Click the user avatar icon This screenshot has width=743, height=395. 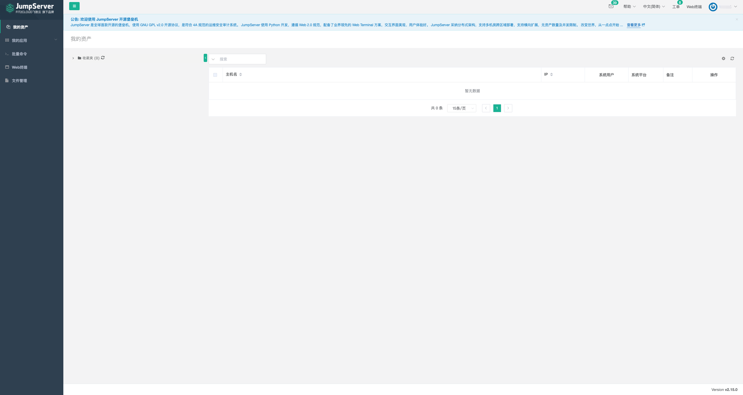pos(713,7)
